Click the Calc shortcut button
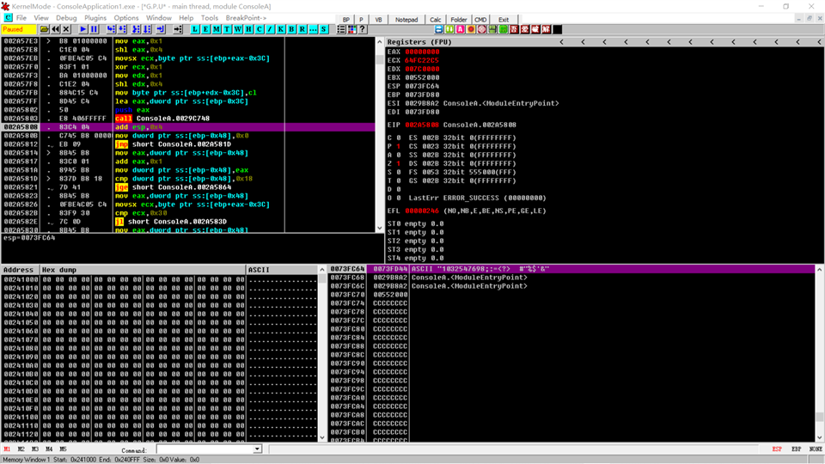 [x=436, y=19]
